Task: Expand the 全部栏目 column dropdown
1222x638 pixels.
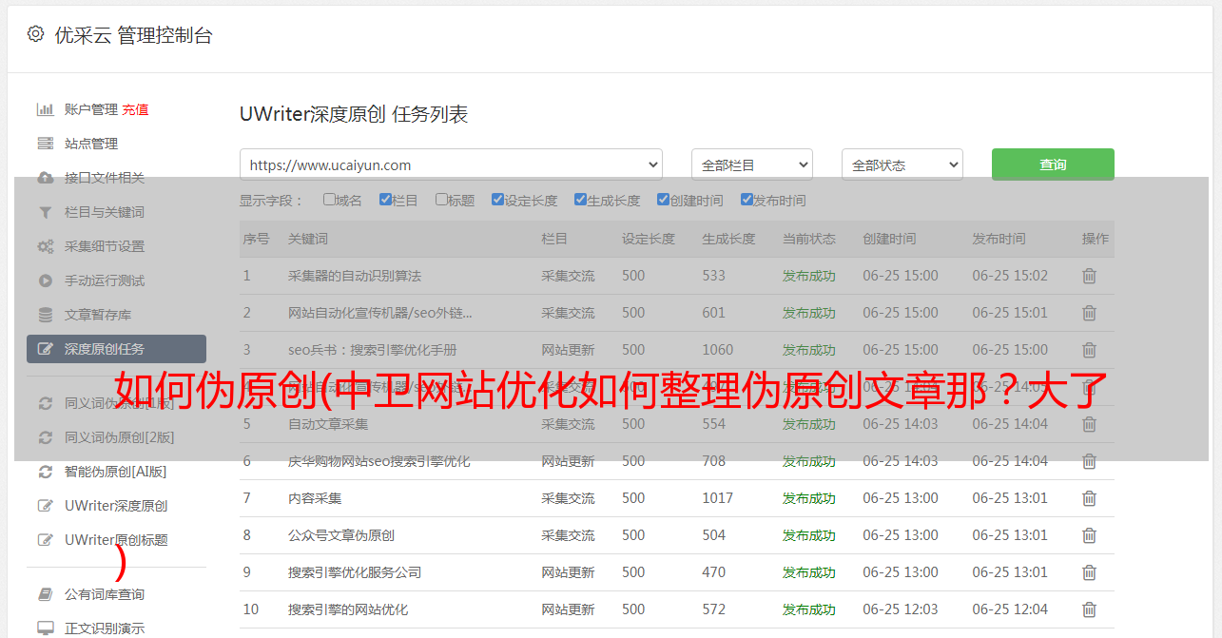Action: point(751,164)
